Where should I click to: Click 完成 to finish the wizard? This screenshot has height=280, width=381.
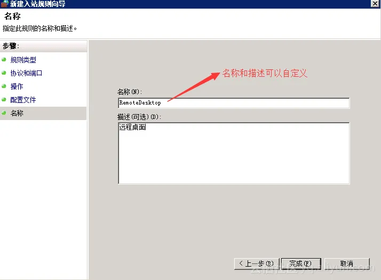point(301,263)
